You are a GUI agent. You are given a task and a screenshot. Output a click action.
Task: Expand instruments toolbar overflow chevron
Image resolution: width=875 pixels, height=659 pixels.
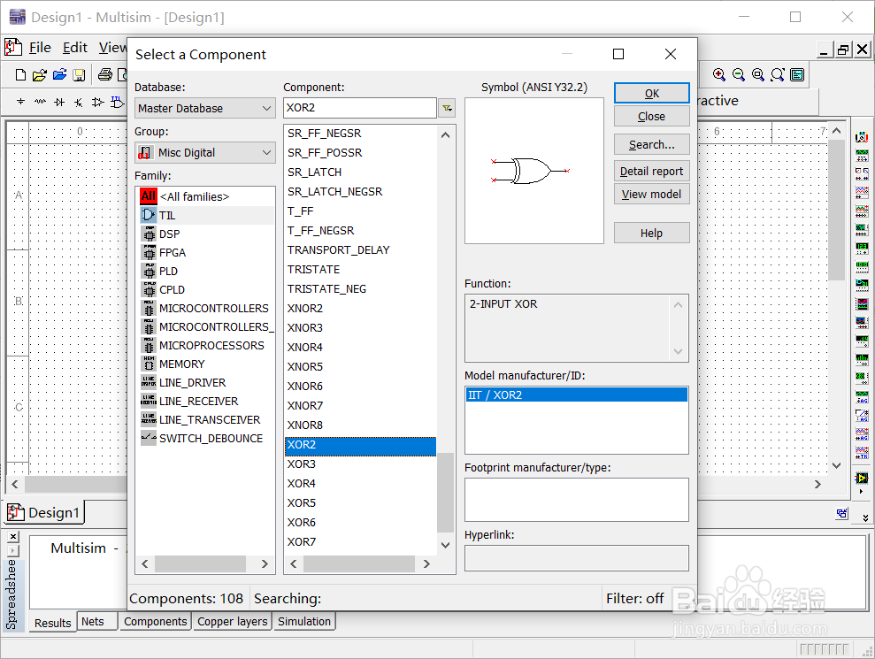tap(865, 518)
